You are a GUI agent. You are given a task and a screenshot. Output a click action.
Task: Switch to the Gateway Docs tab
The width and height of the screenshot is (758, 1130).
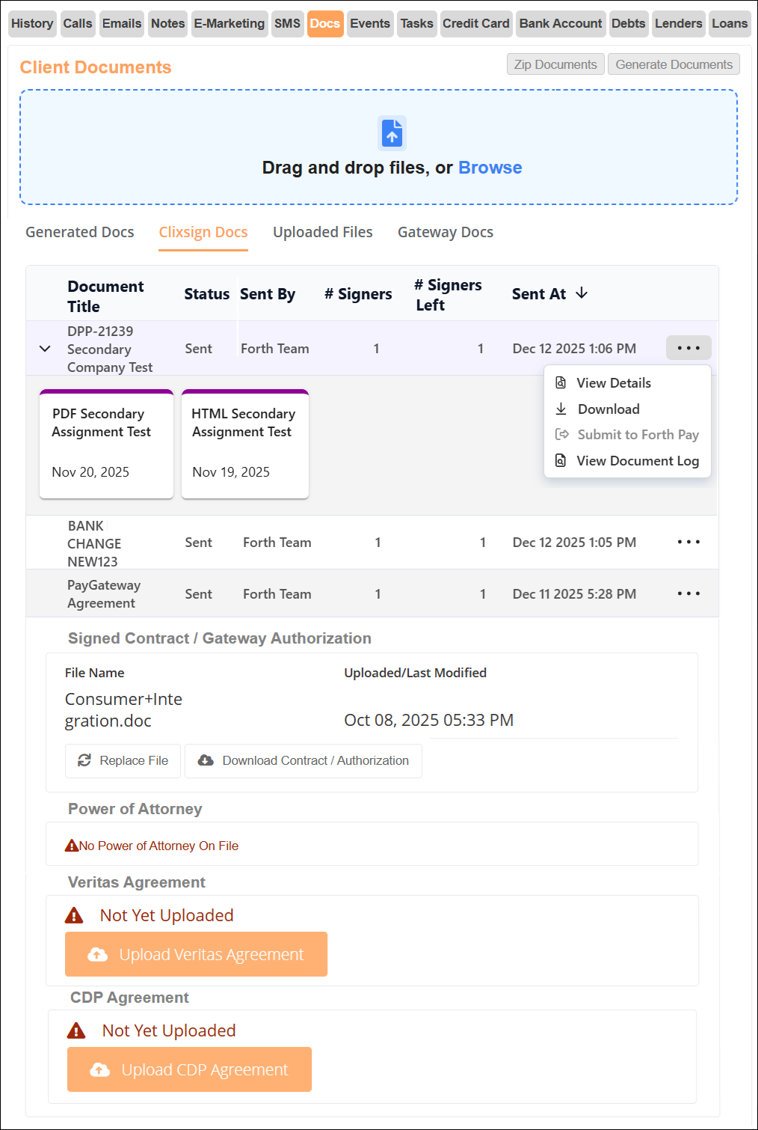tap(446, 232)
